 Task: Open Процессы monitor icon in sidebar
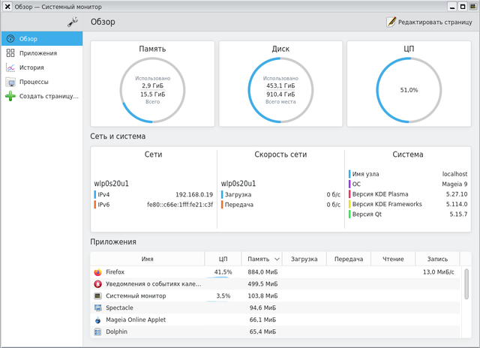[10, 82]
